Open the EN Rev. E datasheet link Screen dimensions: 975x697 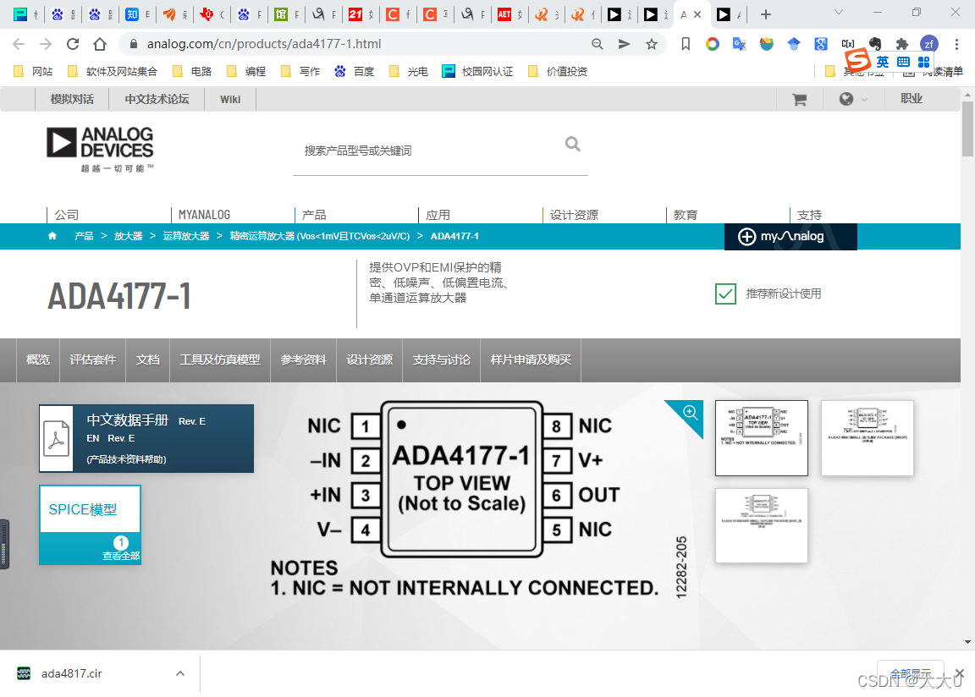(x=111, y=438)
